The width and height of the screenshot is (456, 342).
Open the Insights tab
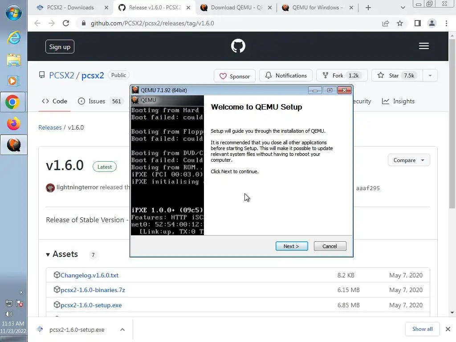(398, 101)
